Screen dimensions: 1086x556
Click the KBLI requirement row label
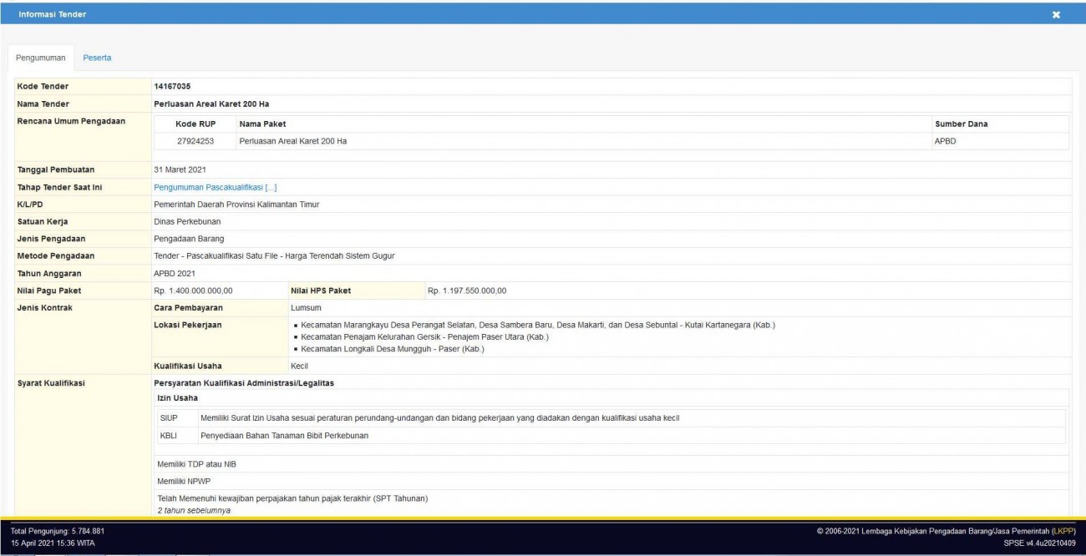[169, 435]
